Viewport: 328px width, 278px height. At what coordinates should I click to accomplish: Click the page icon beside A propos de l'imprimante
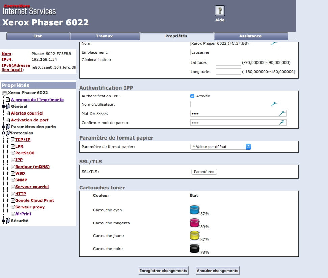coord(8,99)
